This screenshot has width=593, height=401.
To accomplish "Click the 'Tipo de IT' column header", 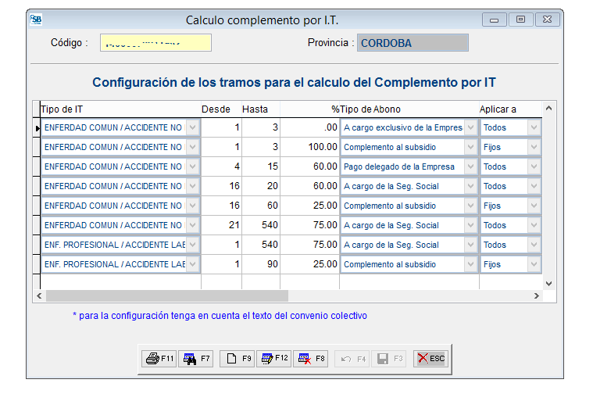I will 120,109.
